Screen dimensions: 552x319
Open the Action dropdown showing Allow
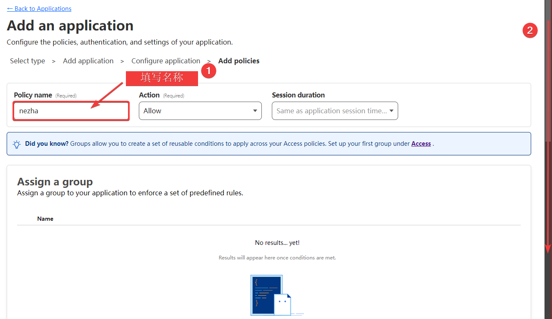[200, 111]
